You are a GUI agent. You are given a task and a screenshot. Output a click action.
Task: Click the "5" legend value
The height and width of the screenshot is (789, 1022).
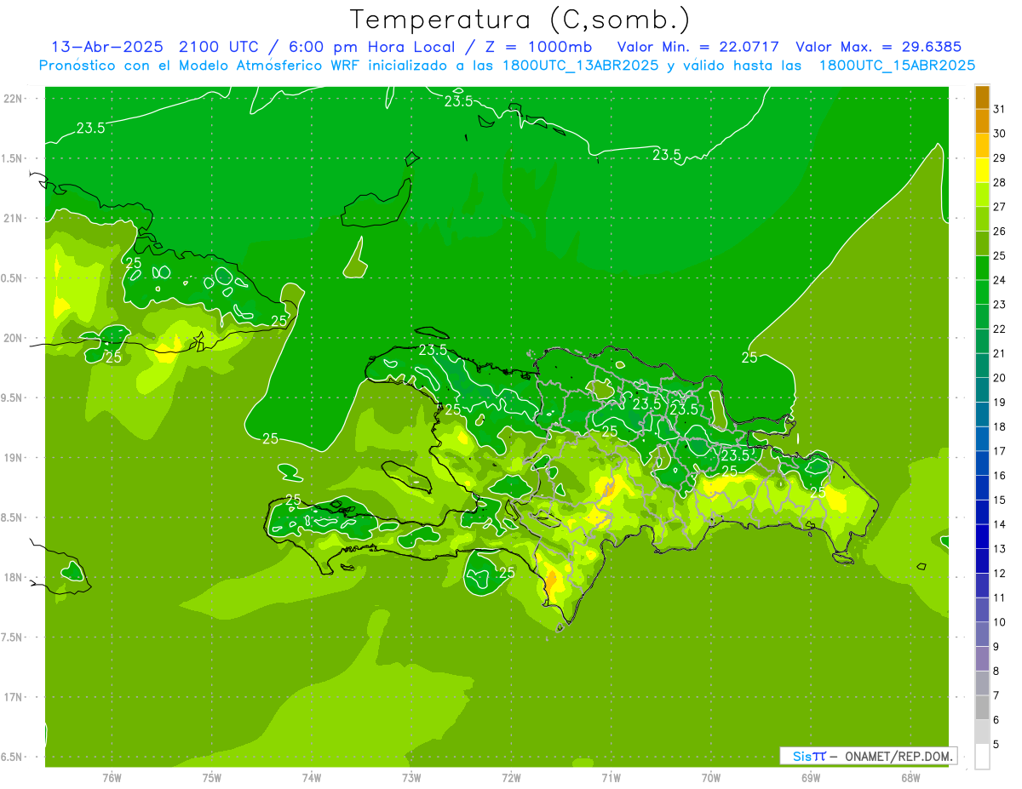(x=996, y=745)
